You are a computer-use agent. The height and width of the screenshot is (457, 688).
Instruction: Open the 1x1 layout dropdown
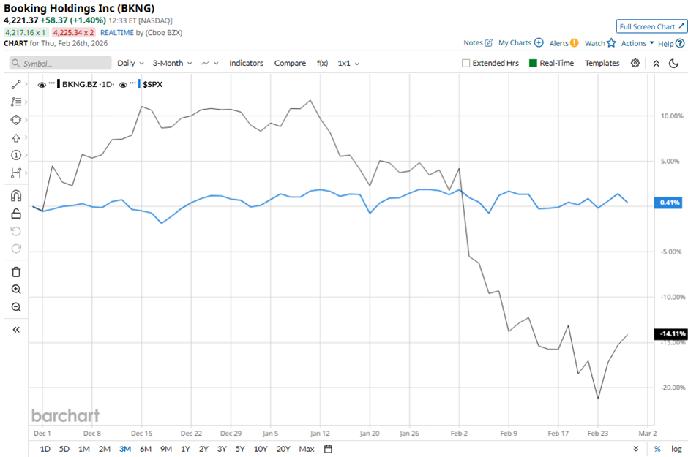pos(348,63)
